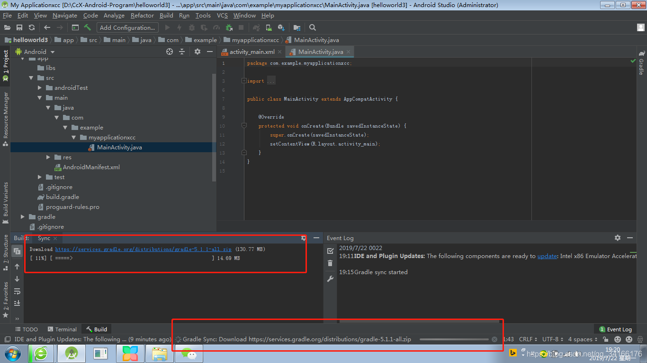The image size is (647, 363).
Task: Select build.gradle in project tree
Action: pos(62,197)
